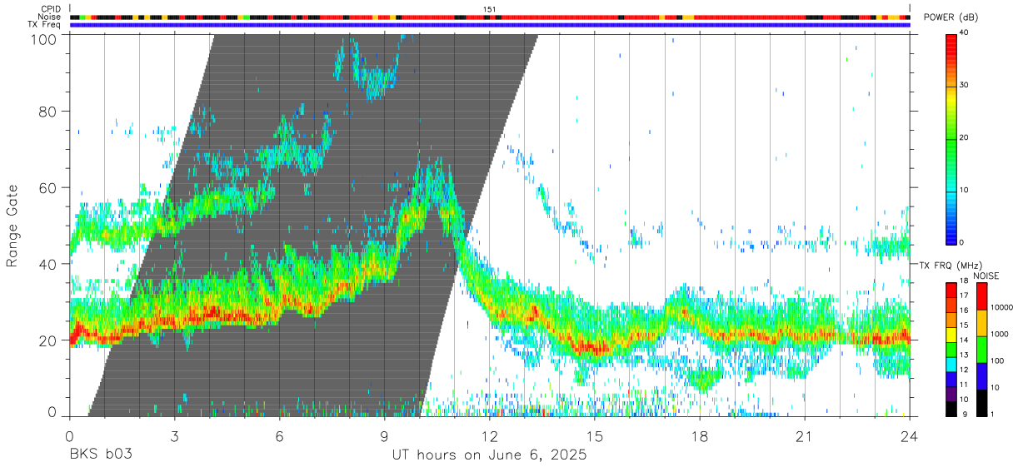Click the CPID value 151

[x=490, y=9]
